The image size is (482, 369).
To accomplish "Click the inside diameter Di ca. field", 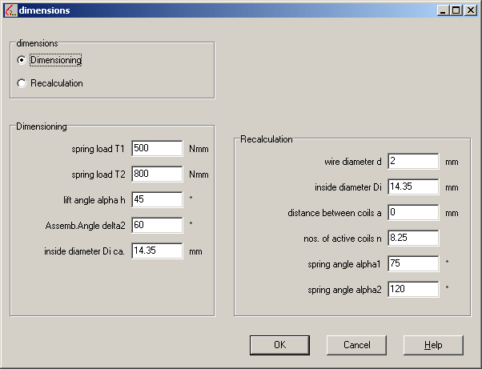I will [x=157, y=251].
